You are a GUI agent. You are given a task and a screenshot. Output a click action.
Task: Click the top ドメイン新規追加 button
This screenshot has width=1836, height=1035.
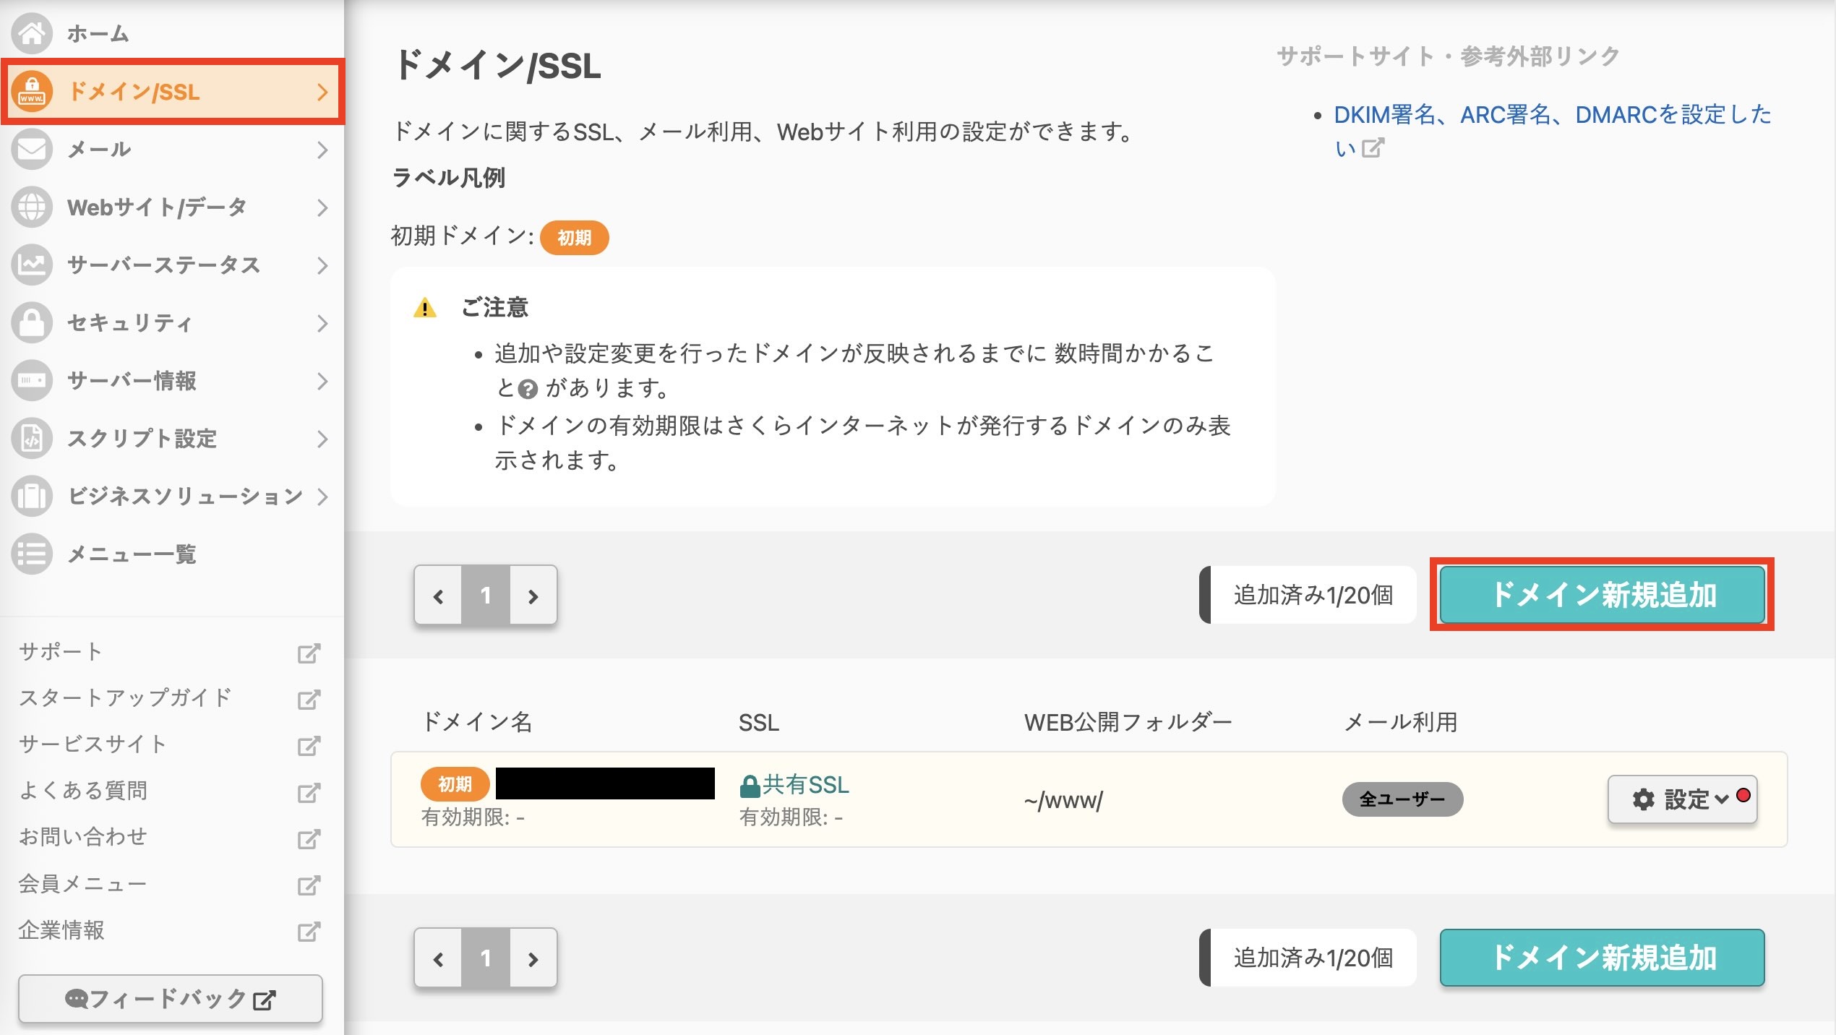[1603, 595]
